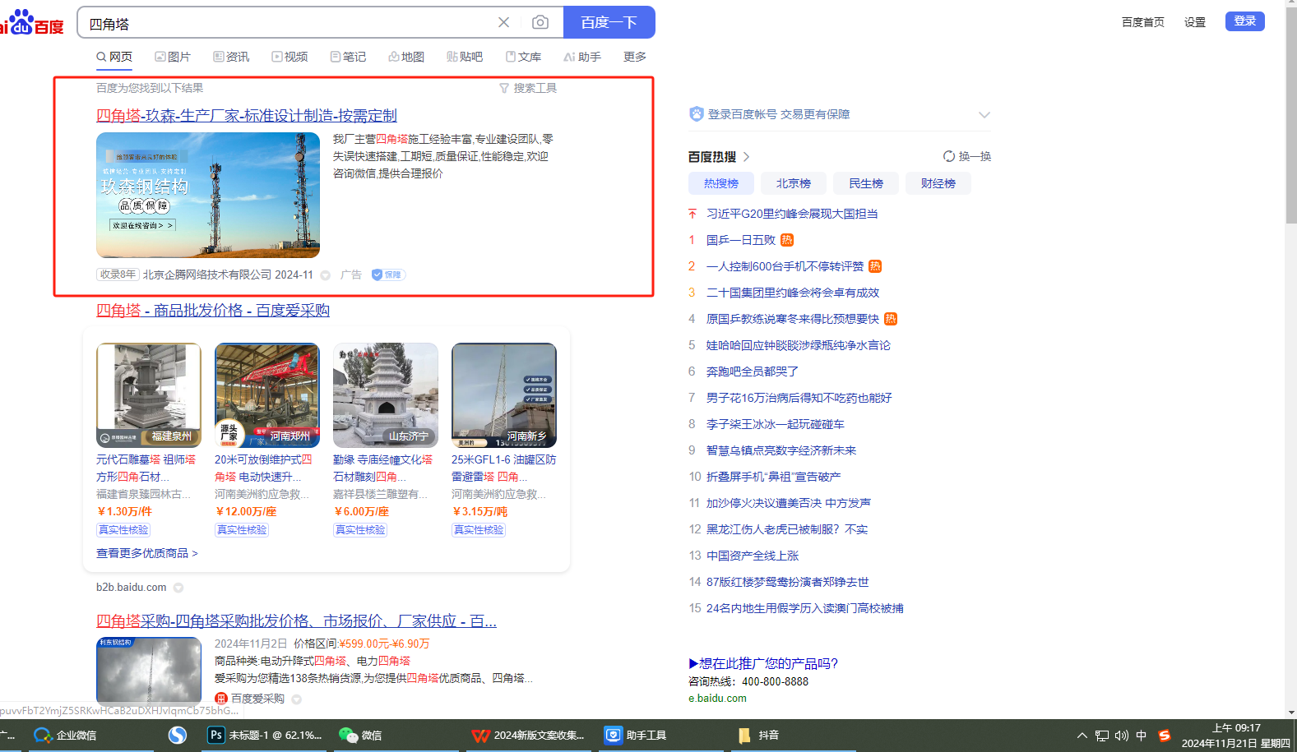Expand the 更多 menu
Viewport: 1297px width, 752px height.
point(635,57)
